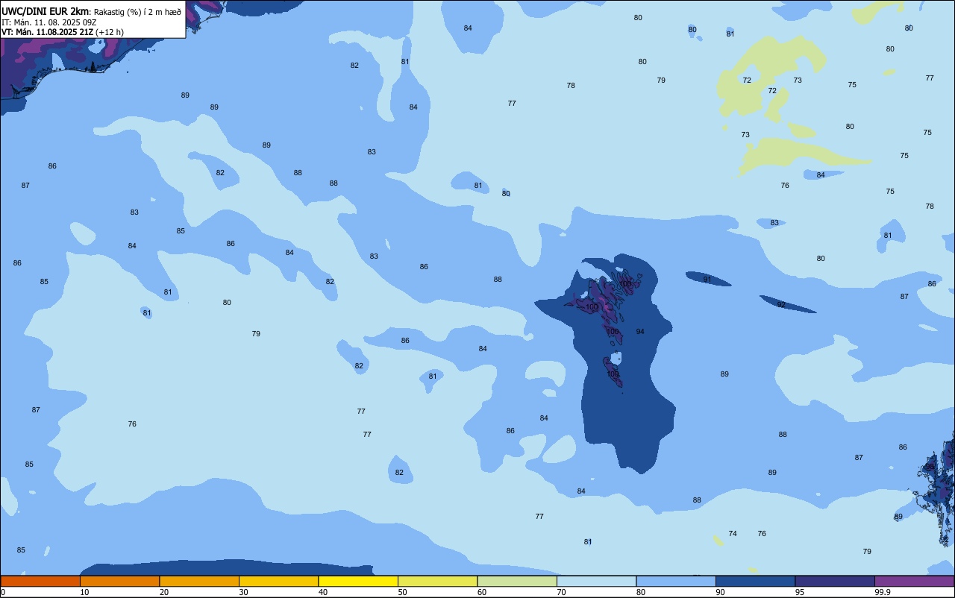Click the '50' legend tick label

coord(403,592)
